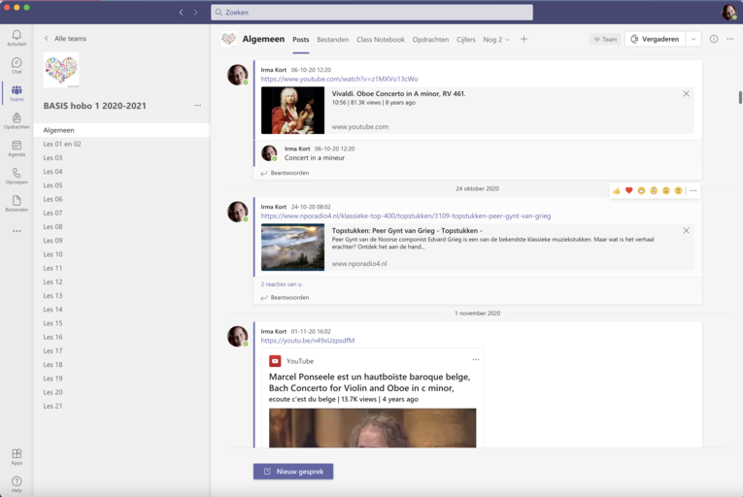
Task: React with heart emoji on post
Action: point(628,190)
